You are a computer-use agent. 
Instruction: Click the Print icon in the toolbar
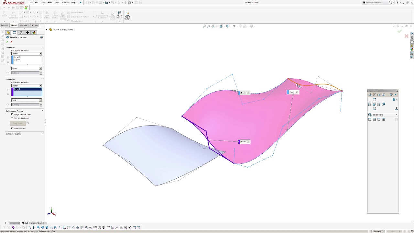(x=106, y=3)
